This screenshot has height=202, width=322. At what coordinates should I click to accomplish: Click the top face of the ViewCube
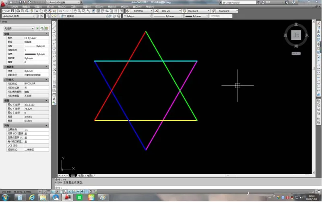tap(296, 35)
